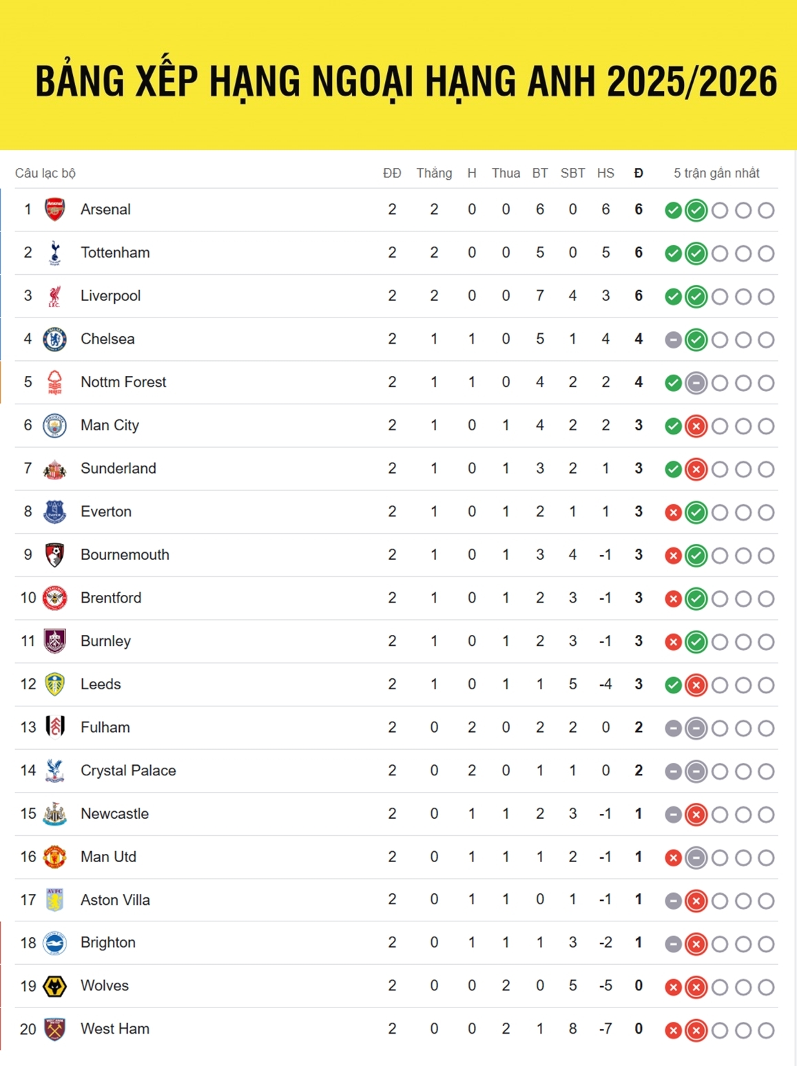Image resolution: width=797 pixels, height=1066 pixels.
Task: Open the Crystal Palace team name
Action: pyautogui.click(x=128, y=771)
